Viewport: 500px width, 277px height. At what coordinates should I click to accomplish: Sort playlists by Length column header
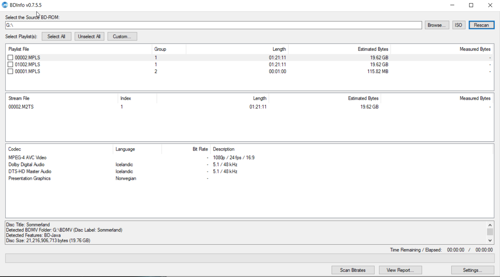coord(237,49)
